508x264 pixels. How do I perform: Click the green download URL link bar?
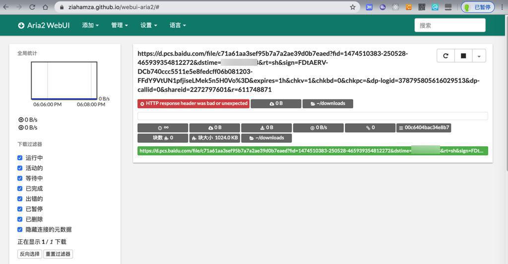point(313,151)
